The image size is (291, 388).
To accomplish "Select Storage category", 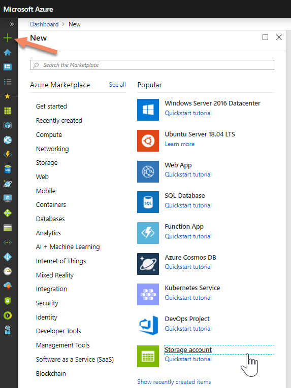I will point(47,163).
